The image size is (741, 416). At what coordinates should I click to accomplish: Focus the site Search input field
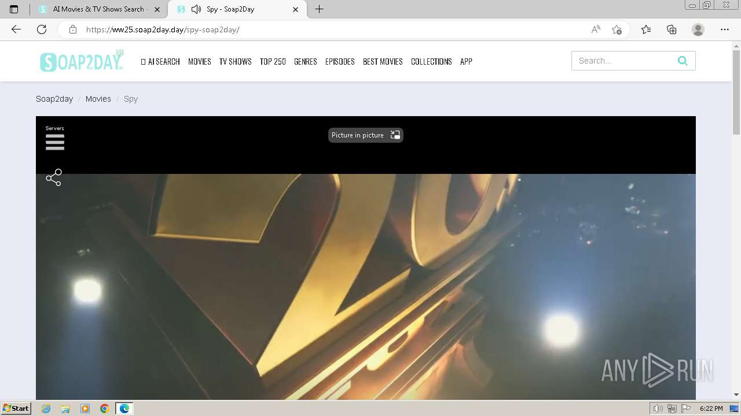point(622,61)
